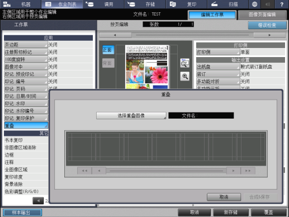Click 非图像区域消除 text
The height and width of the screenshot is (217, 289).
pyautogui.click(x=20, y=148)
